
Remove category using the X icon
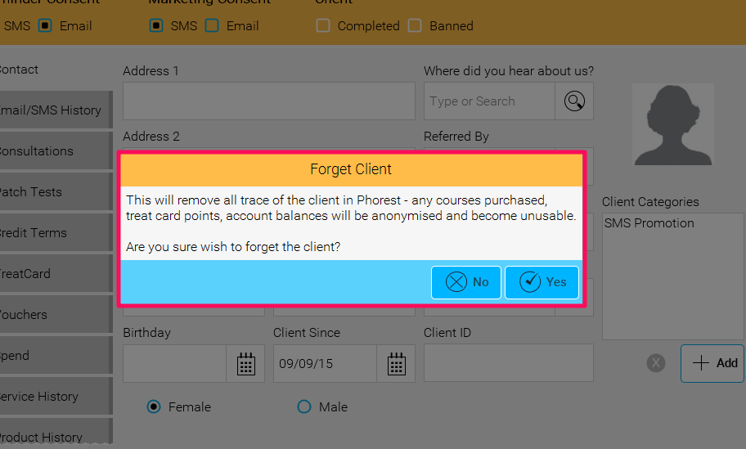point(655,363)
